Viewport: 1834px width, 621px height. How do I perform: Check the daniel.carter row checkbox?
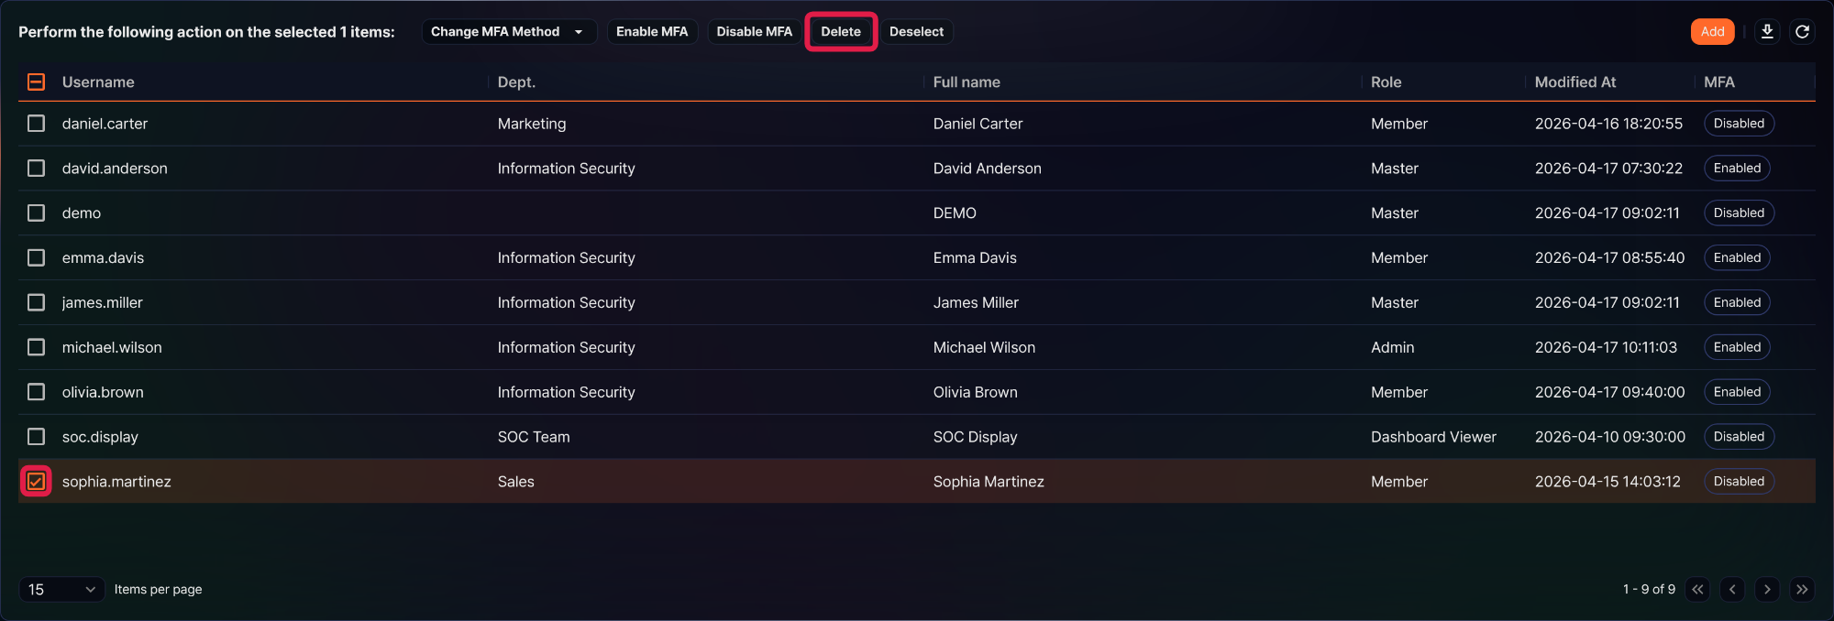(36, 124)
